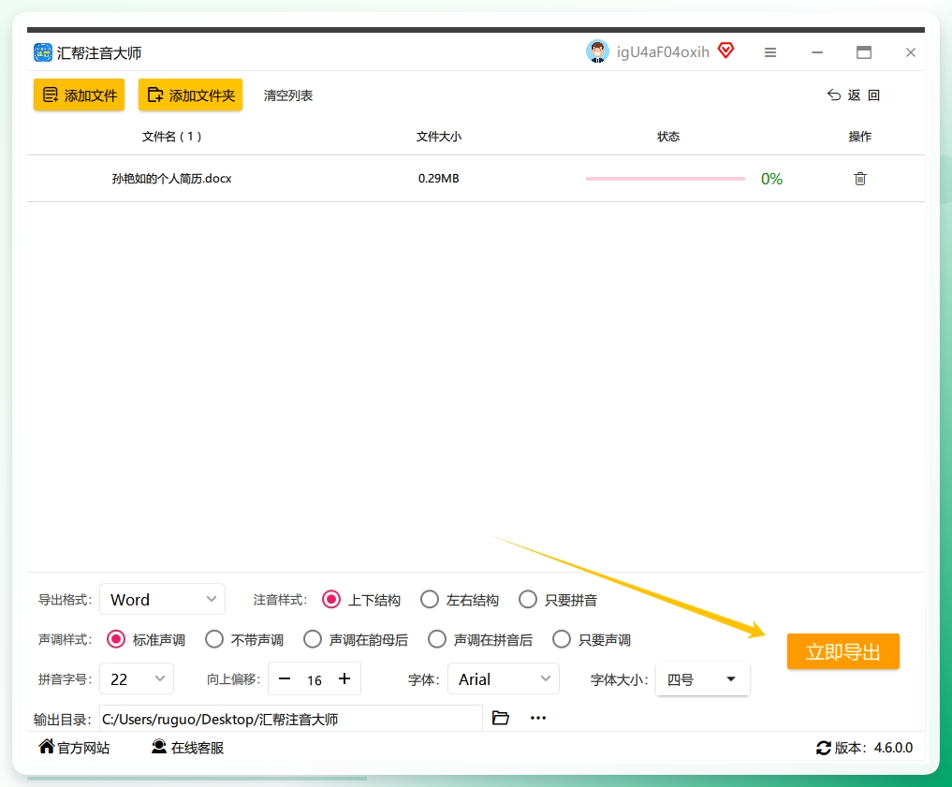Click the 输出目录 path field
952x787 pixels.
pyautogui.click(x=291, y=719)
